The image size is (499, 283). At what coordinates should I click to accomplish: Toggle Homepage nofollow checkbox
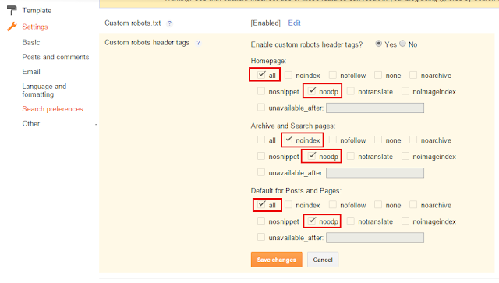[333, 75]
